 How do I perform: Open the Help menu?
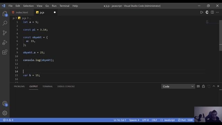(x=75, y=6)
